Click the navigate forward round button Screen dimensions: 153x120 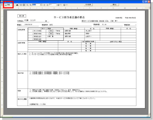[65, 5]
